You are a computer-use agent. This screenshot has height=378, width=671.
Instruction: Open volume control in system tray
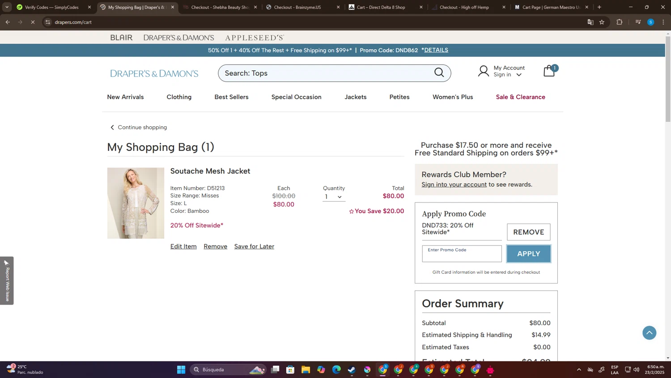636,369
